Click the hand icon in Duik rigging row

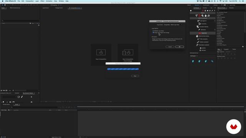pyautogui.click(x=206, y=16)
